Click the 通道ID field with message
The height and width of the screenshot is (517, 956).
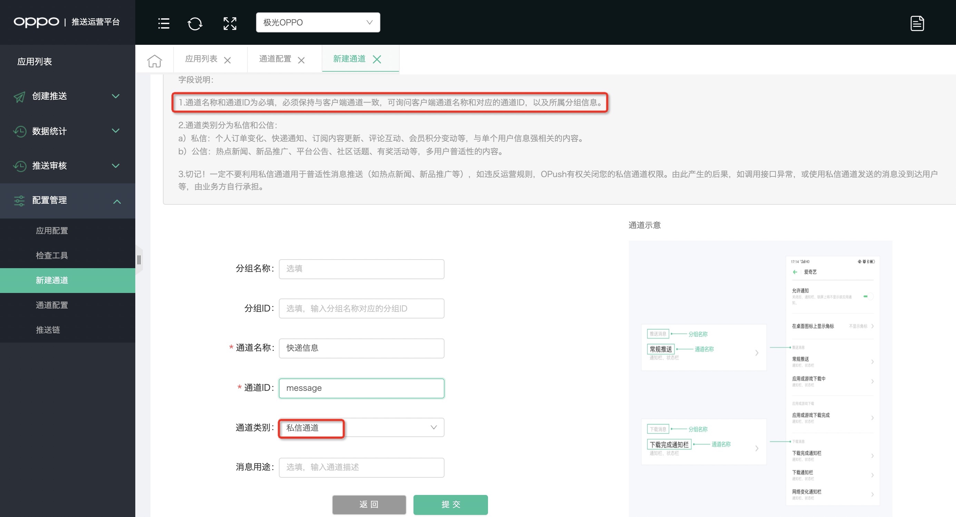[x=361, y=388]
